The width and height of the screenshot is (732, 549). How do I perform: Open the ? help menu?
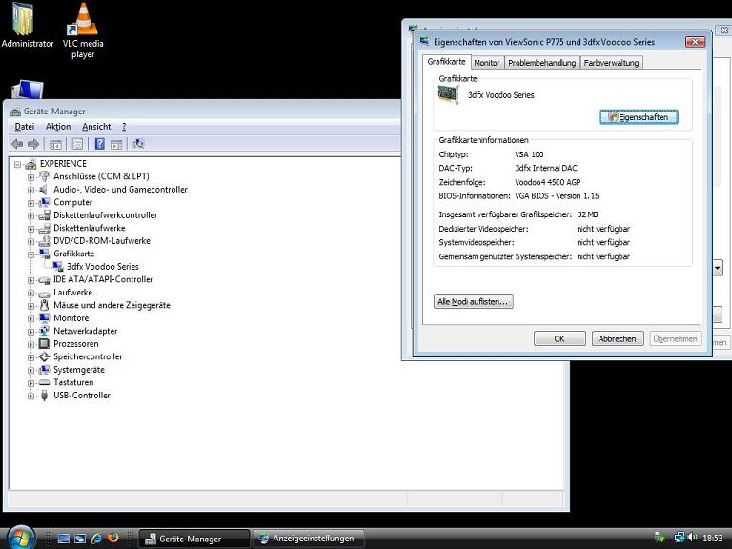pos(124,127)
